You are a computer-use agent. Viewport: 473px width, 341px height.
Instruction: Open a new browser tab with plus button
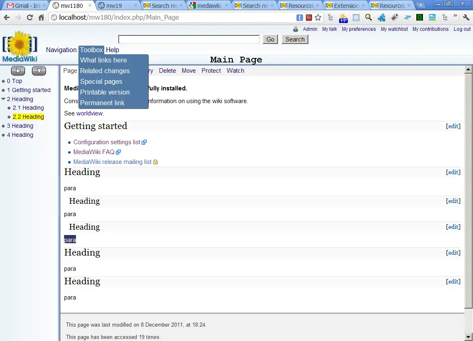pos(420,5)
